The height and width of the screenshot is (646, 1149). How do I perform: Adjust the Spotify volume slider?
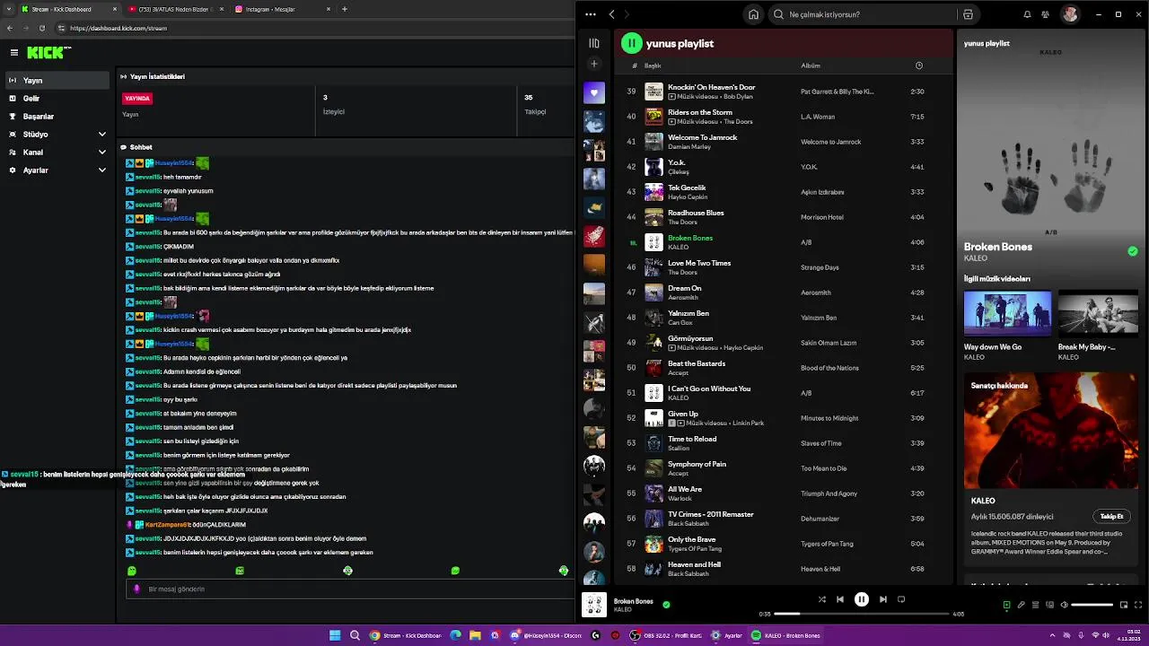(1092, 605)
